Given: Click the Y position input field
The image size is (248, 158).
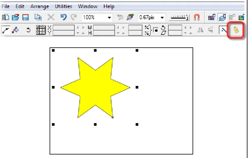Looking at the screenshot, I should (x=63, y=33).
